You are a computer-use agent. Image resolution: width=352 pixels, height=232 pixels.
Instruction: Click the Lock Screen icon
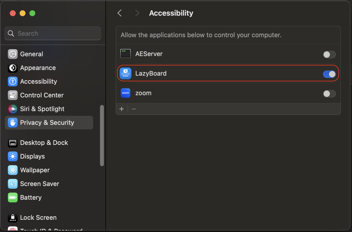pyautogui.click(x=13, y=218)
